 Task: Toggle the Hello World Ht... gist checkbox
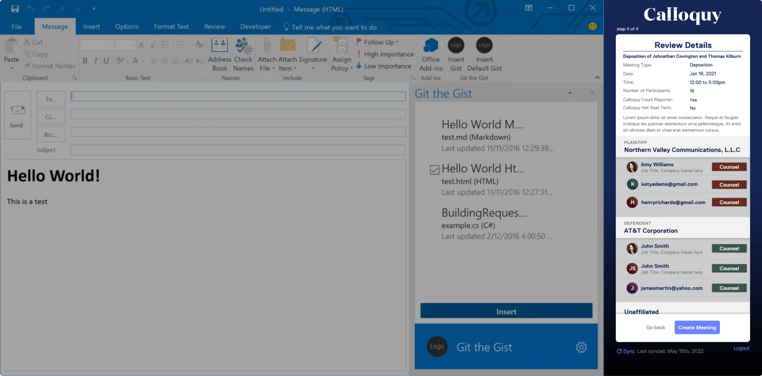(x=435, y=170)
